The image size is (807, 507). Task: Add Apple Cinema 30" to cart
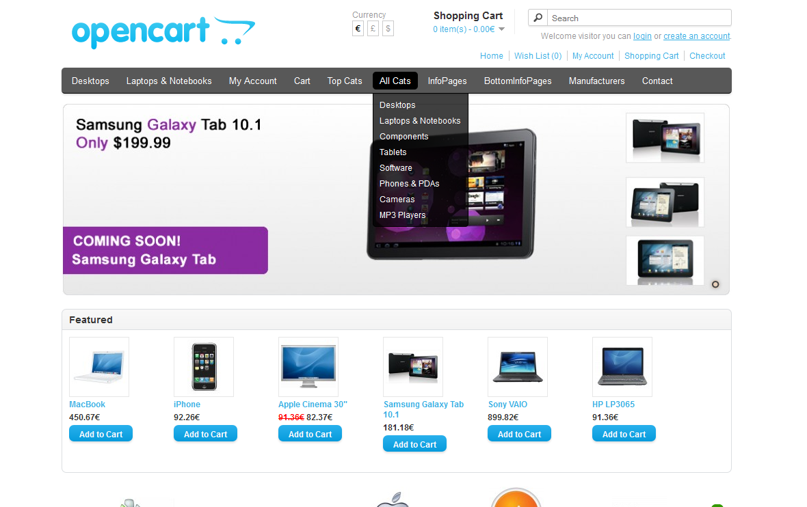[310, 433]
